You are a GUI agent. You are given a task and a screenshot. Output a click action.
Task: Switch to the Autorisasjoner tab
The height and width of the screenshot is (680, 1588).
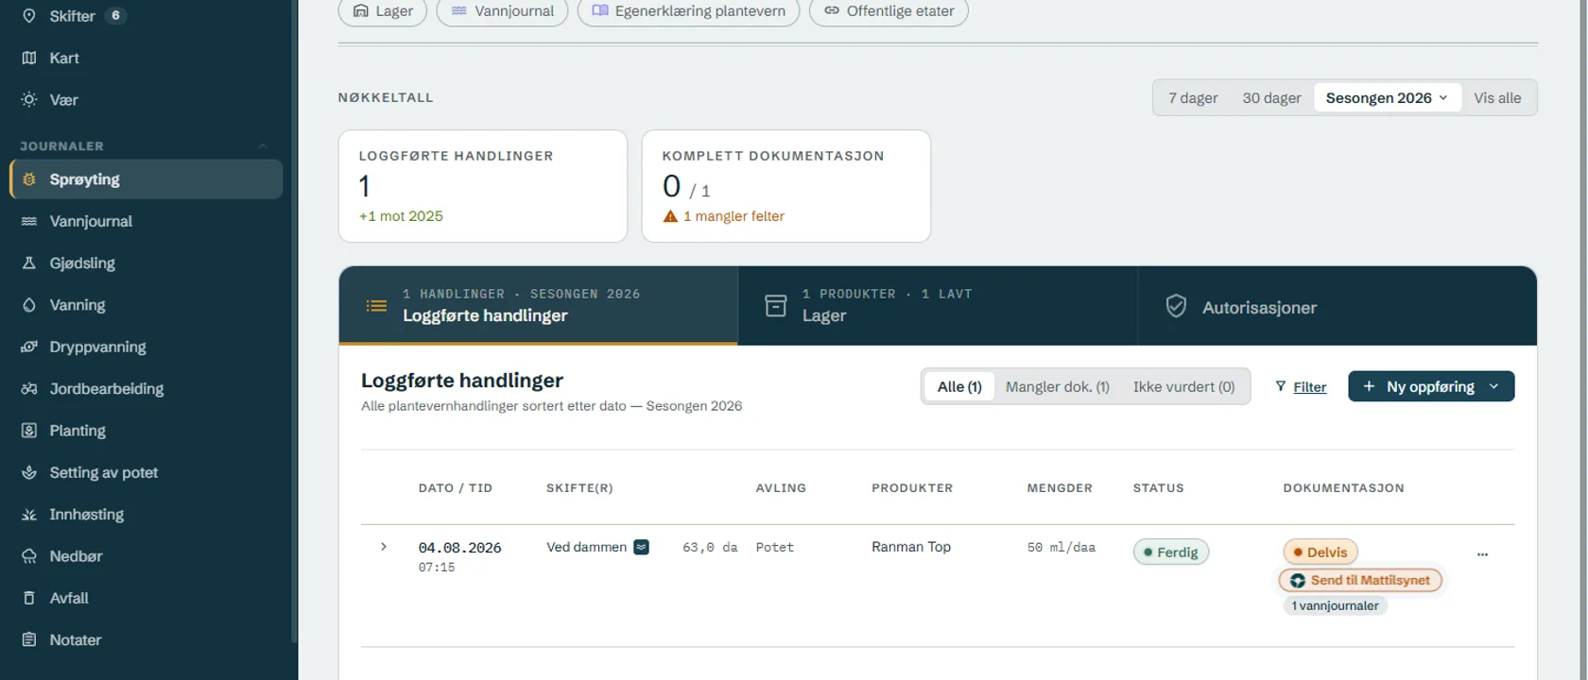pyautogui.click(x=1338, y=306)
